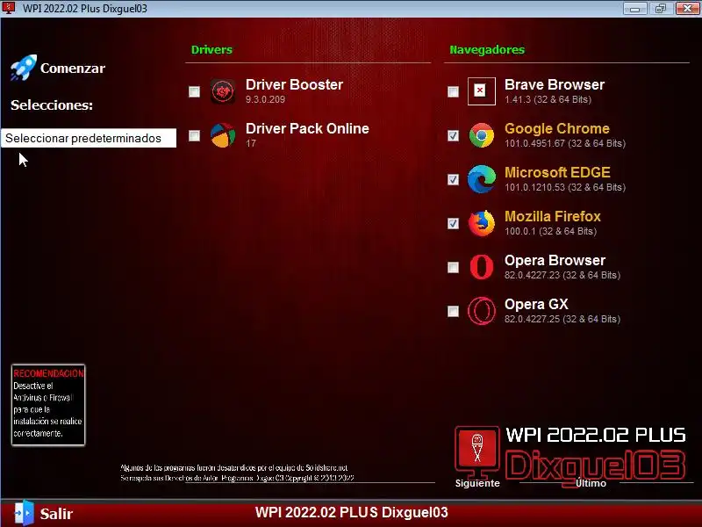Image resolution: width=702 pixels, height=527 pixels.
Task: Click version text 82.0.4227.25
Action: 532,319
